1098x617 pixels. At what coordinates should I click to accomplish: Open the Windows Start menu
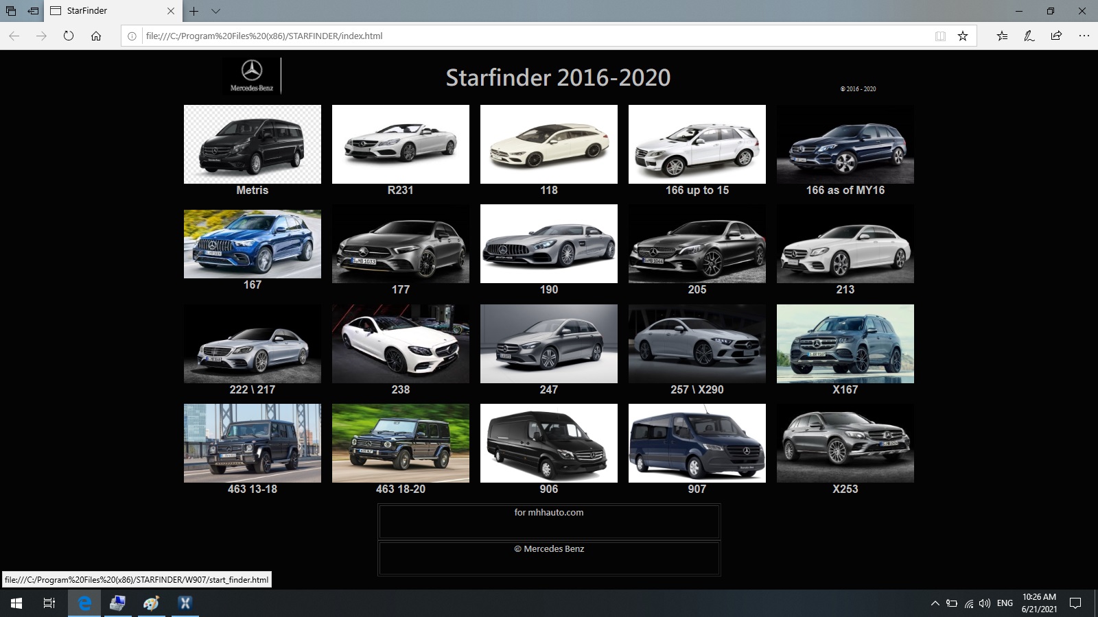16,603
